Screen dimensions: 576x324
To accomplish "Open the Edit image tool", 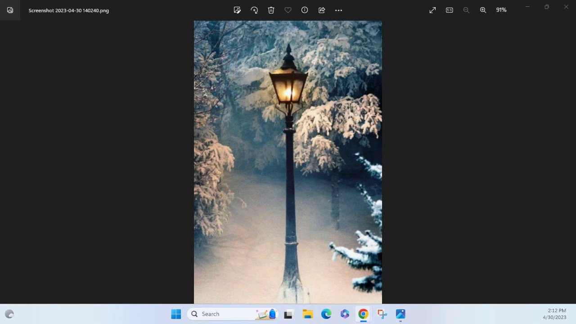I will point(237,10).
